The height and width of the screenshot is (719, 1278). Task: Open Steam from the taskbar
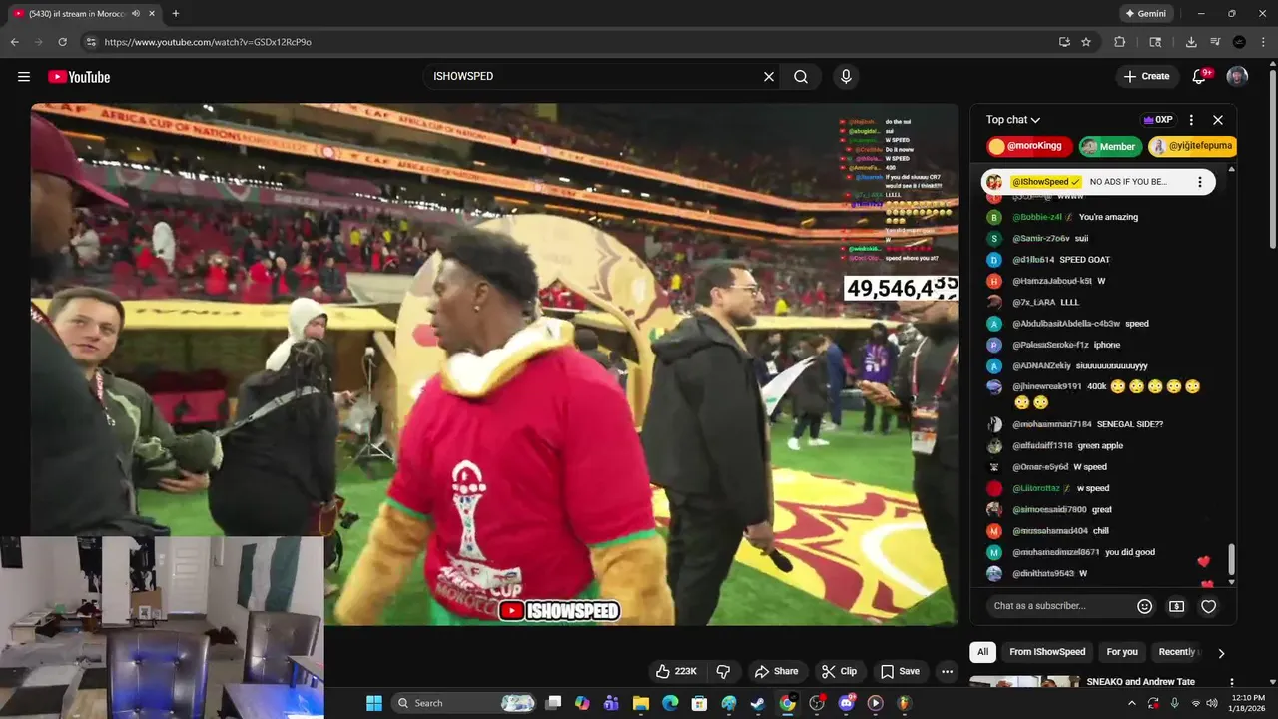point(758,703)
